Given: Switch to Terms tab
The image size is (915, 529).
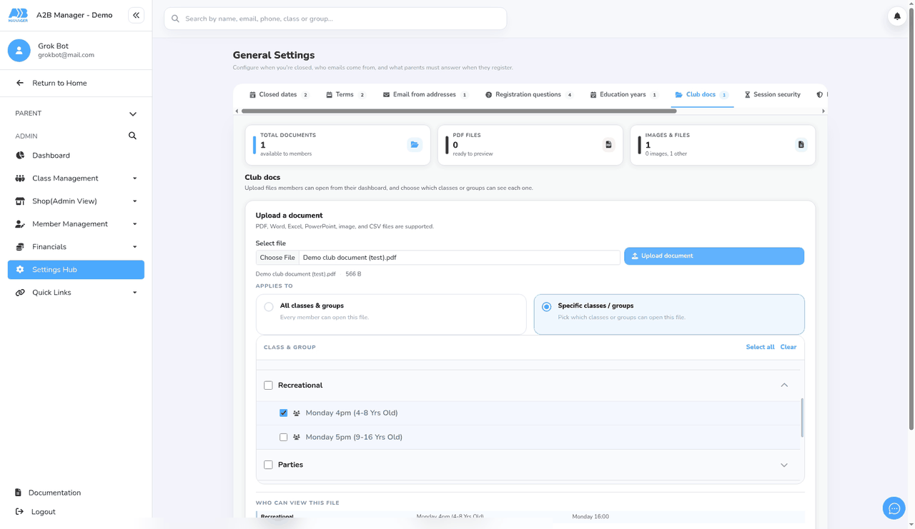Looking at the screenshot, I should click(345, 95).
